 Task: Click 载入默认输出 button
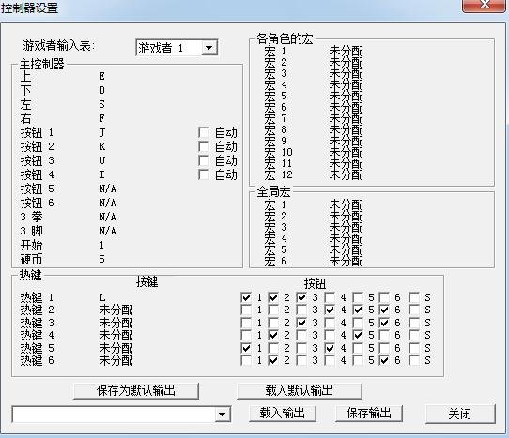coord(300,391)
